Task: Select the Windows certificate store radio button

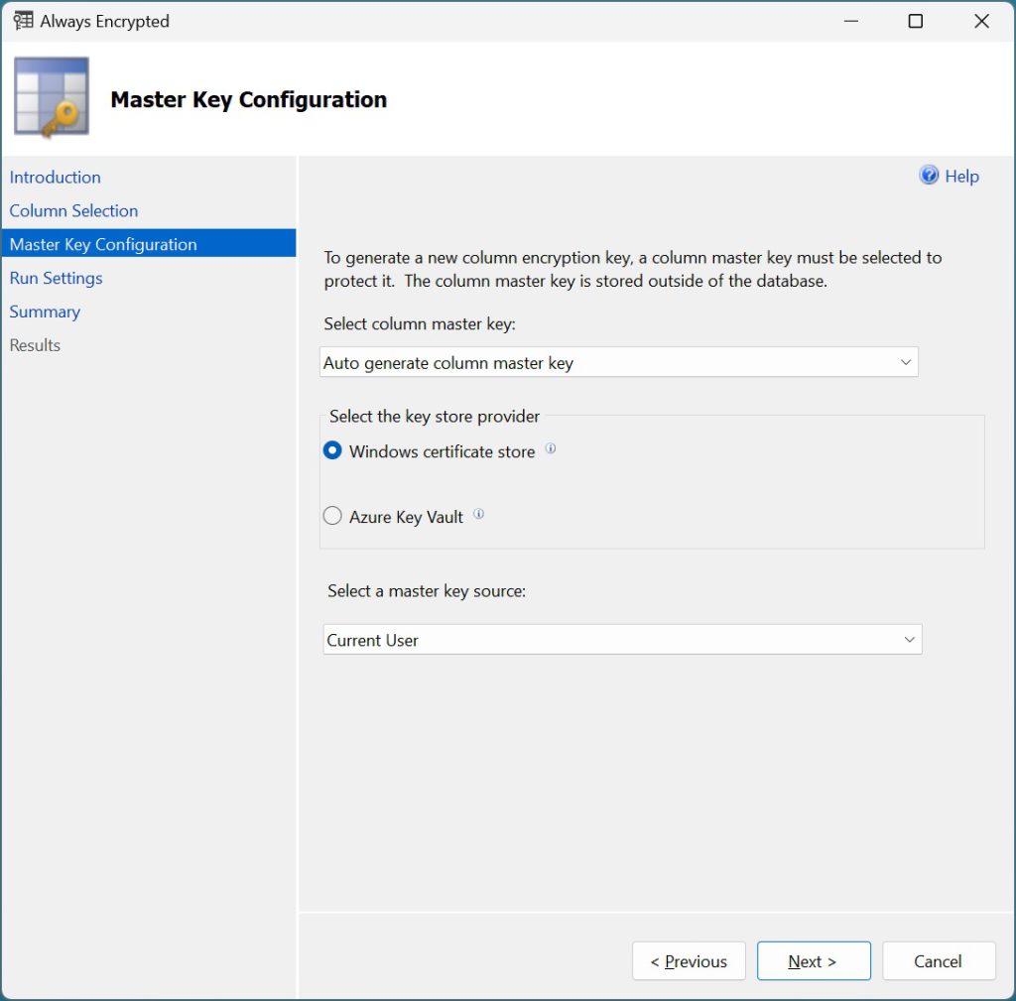Action: point(333,451)
